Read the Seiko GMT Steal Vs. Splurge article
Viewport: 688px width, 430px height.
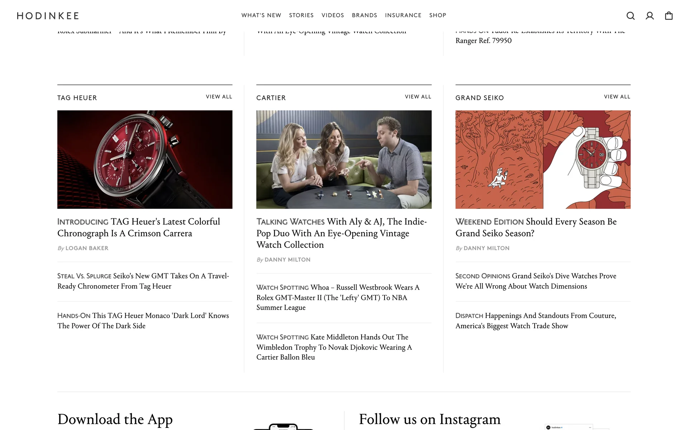(x=143, y=281)
